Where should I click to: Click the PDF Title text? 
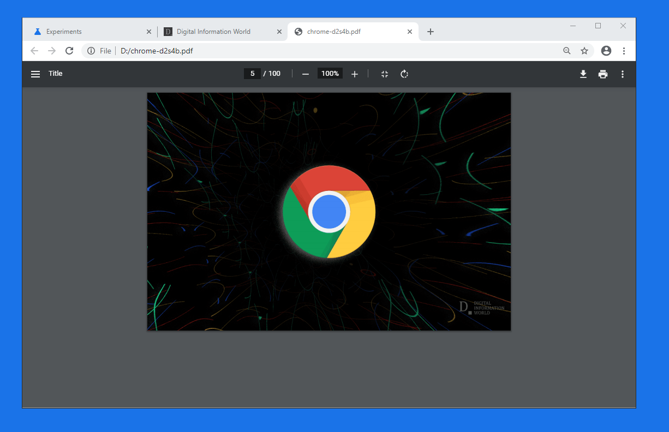click(x=56, y=74)
